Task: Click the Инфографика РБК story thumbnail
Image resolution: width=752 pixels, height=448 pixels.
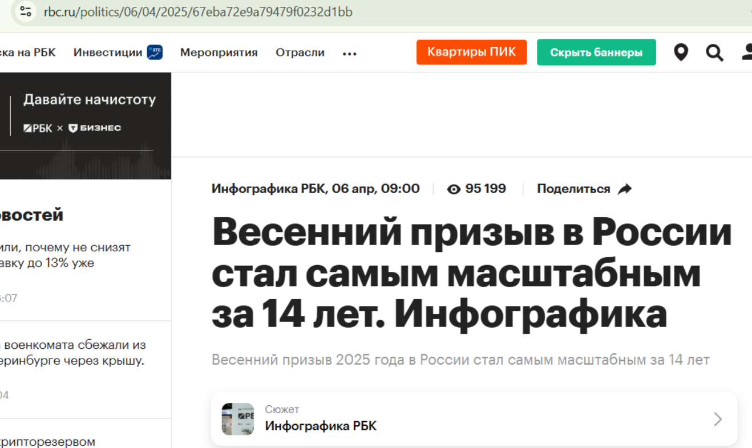Action: click(x=238, y=419)
